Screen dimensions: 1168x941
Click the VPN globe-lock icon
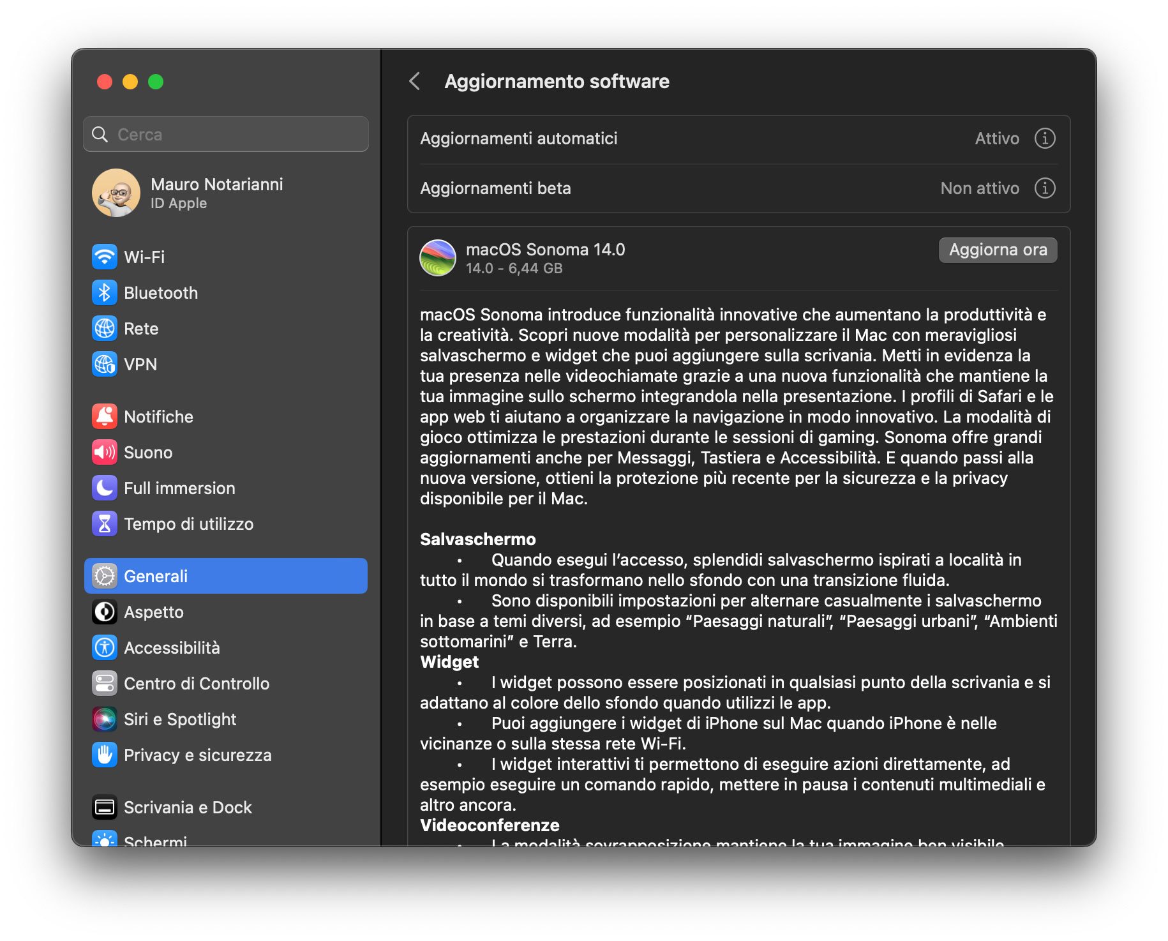(105, 365)
